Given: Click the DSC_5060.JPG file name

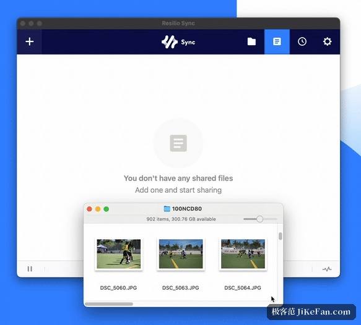Looking at the screenshot, I should [x=118, y=288].
